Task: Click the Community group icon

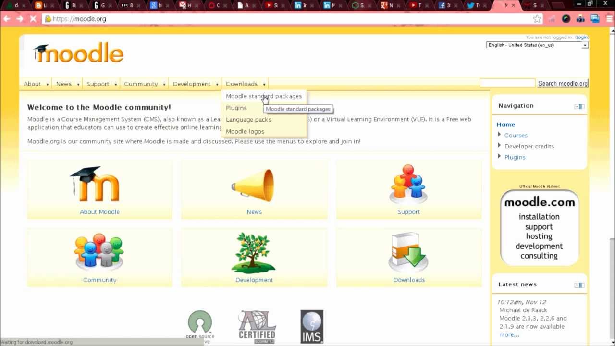Action: pos(99,252)
